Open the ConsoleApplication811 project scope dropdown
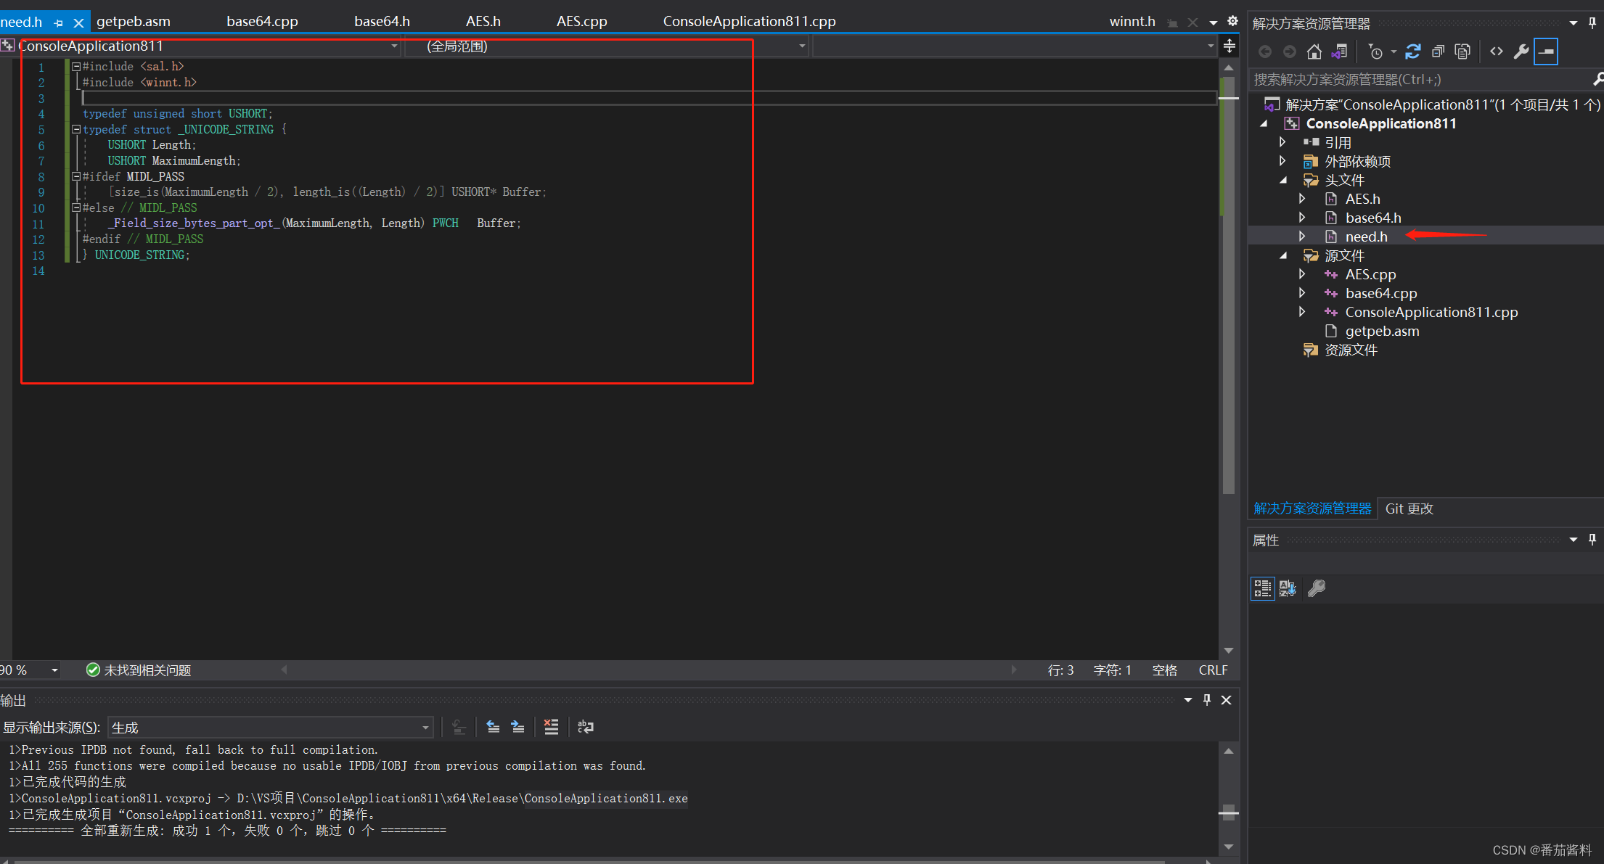 (x=394, y=46)
